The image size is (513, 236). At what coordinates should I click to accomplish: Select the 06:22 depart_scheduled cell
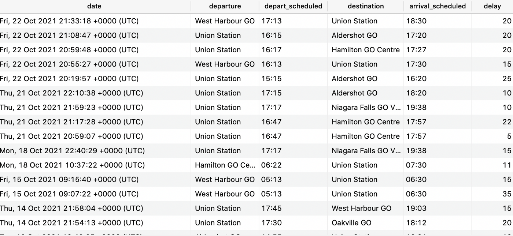[272, 165]
